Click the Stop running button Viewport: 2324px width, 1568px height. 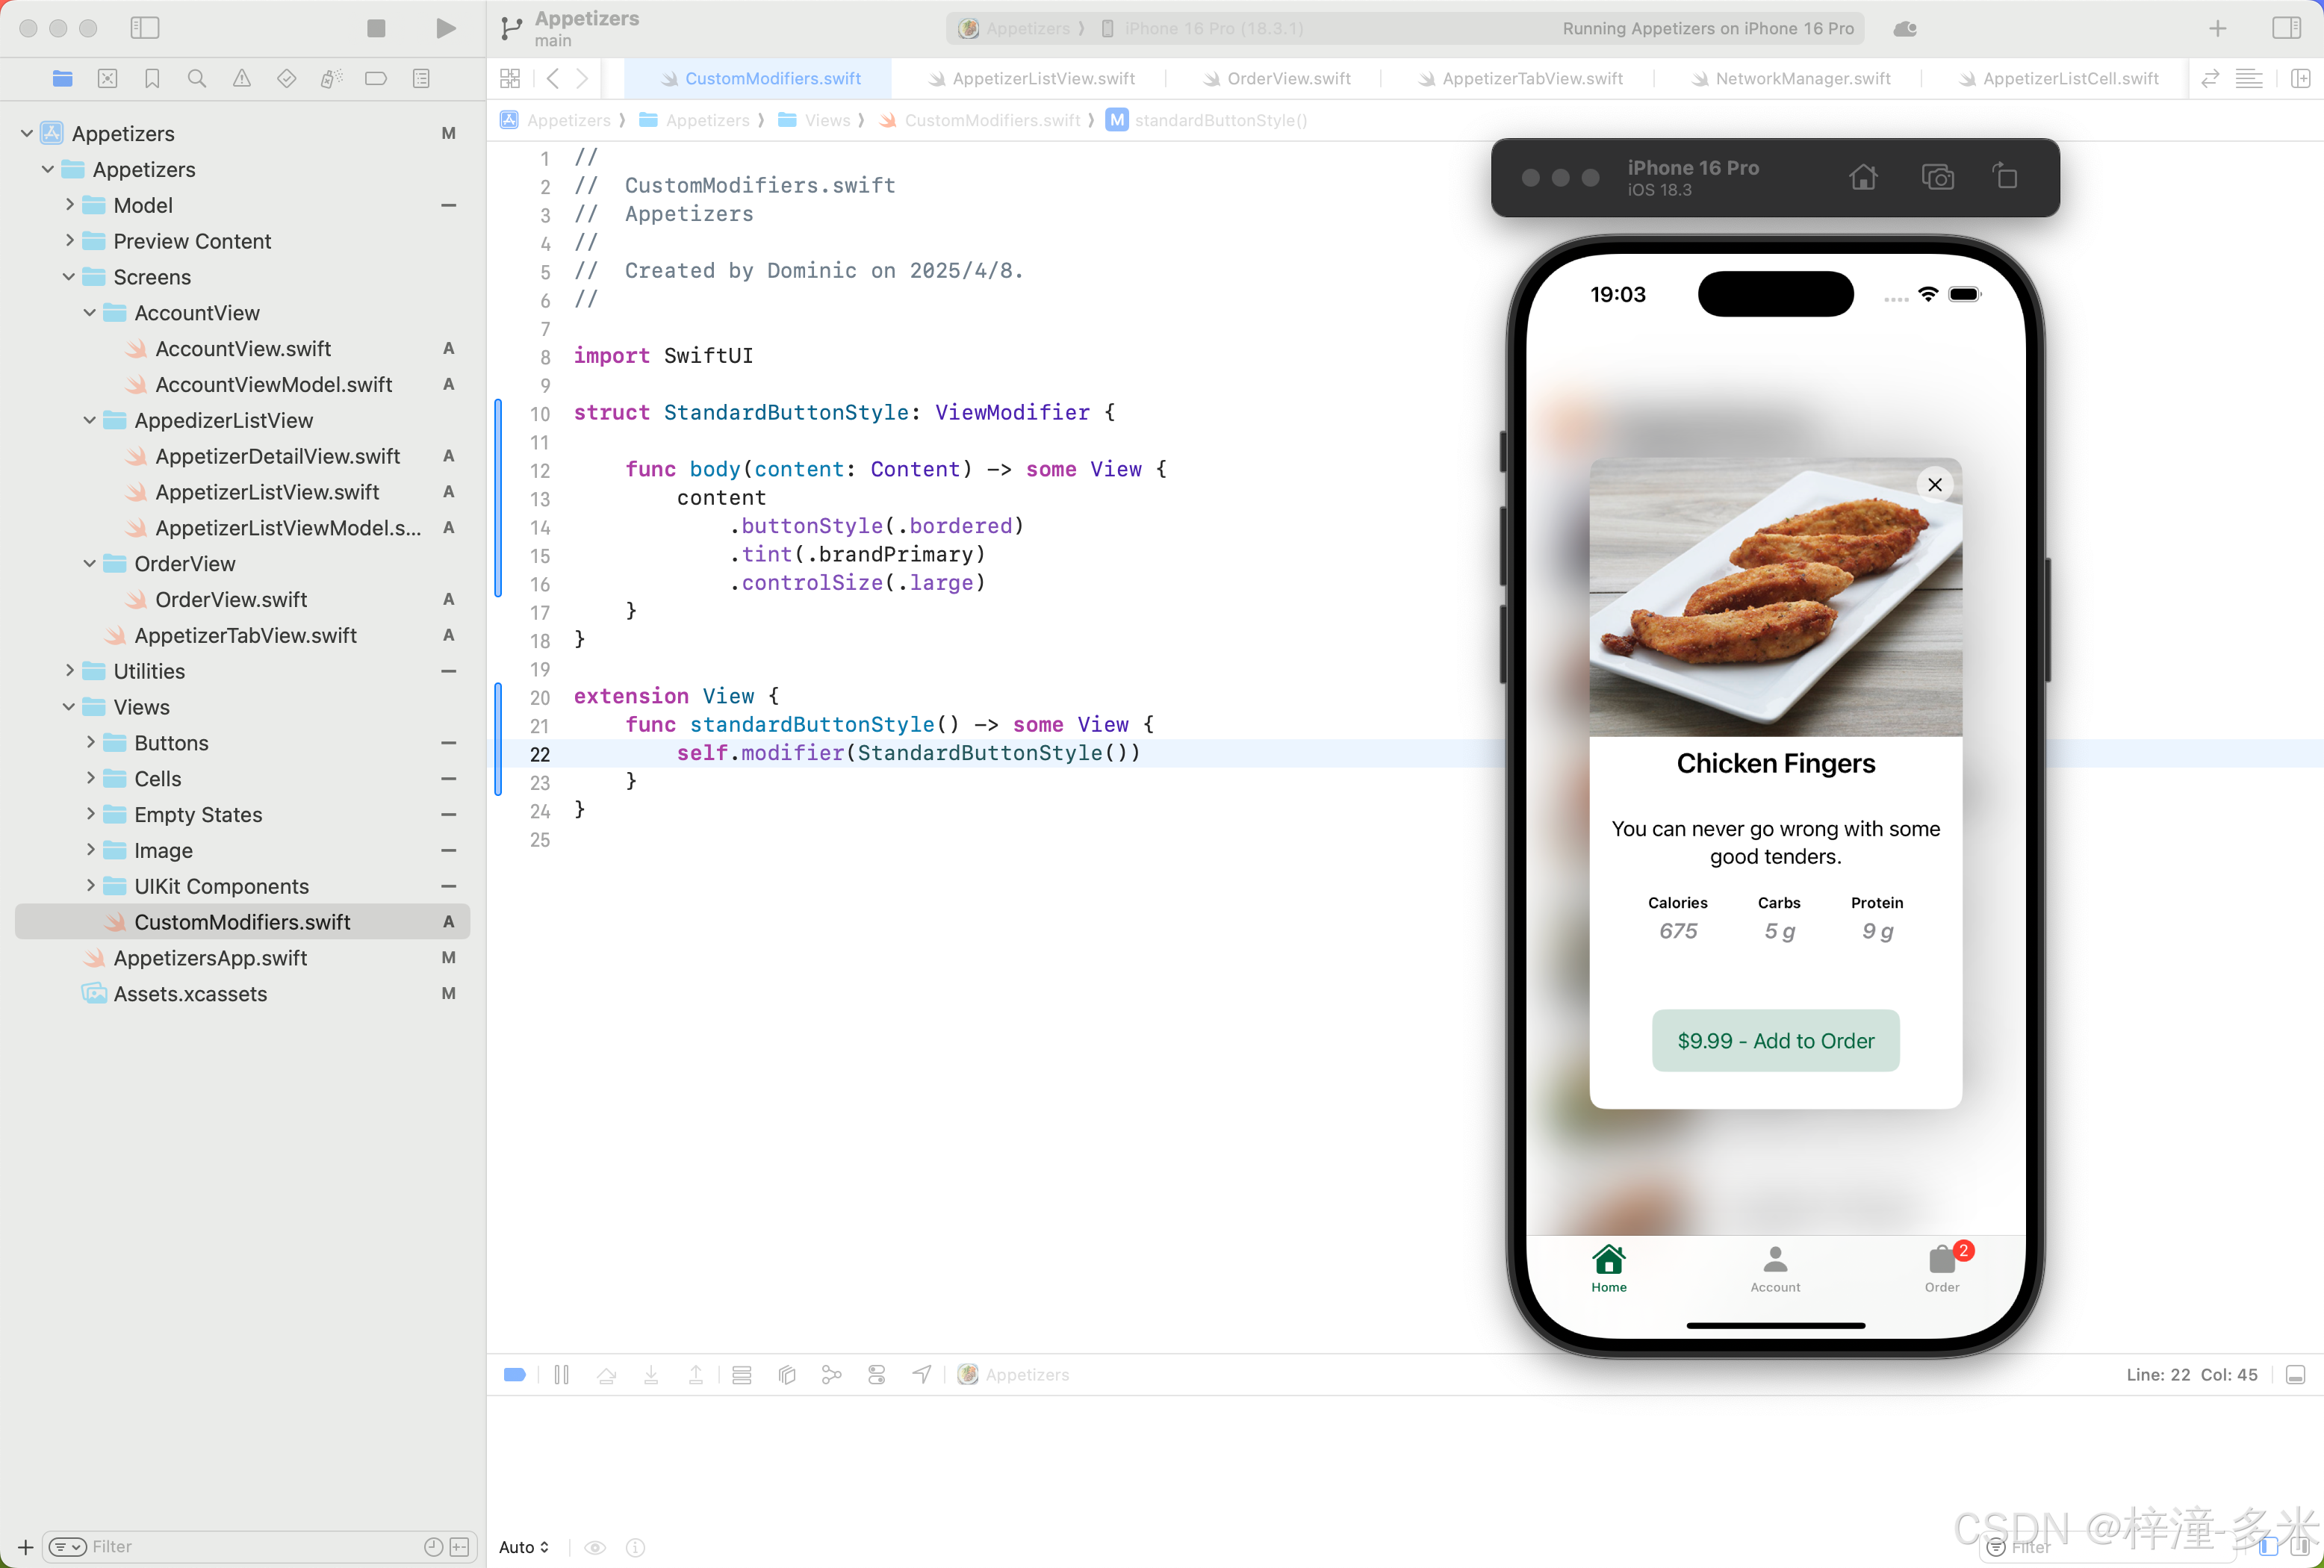376,28
